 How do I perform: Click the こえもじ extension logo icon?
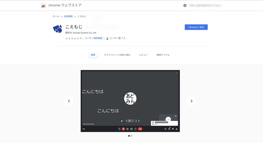[57, 29]
